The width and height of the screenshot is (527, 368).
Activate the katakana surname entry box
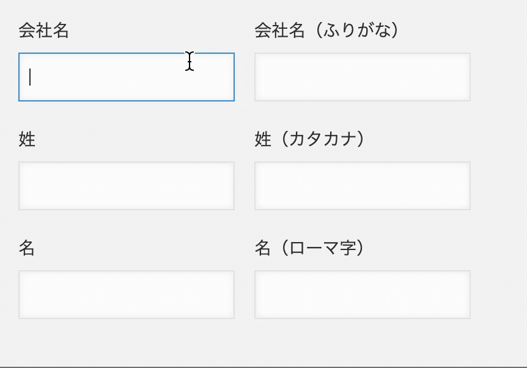[x=362, y=186]
